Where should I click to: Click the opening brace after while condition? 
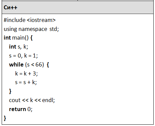click(48, 65)
